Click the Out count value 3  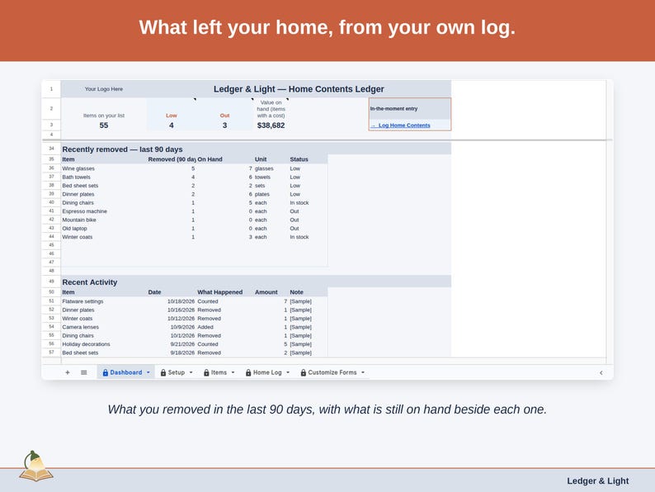coord(224,125)
